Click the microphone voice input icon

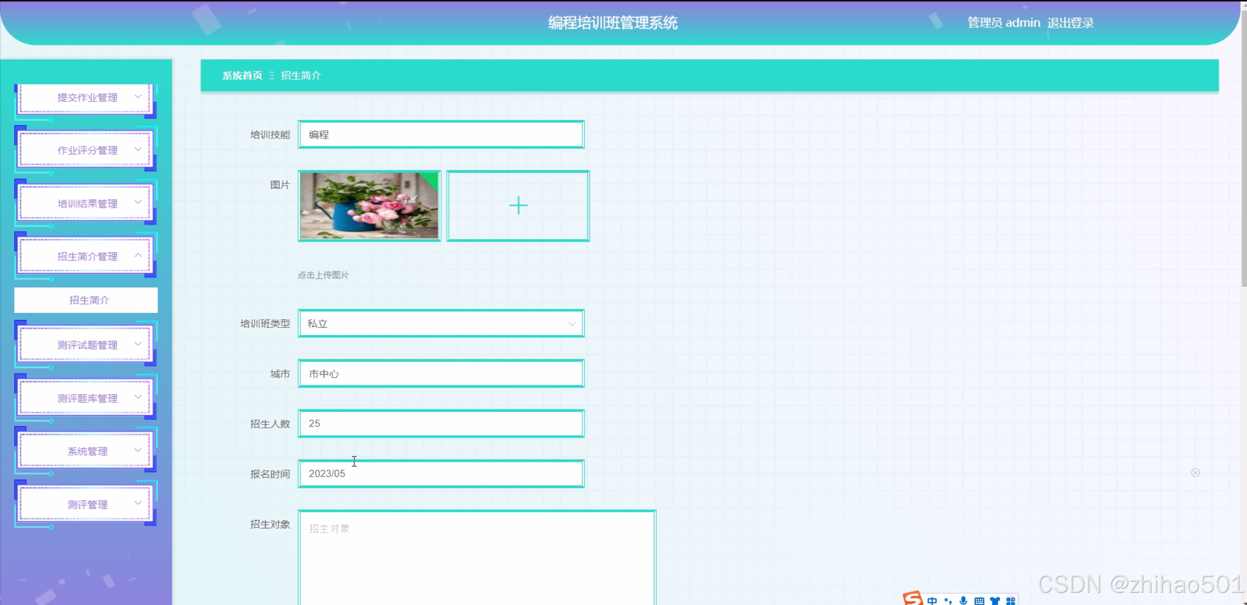(x=964, y=601)
